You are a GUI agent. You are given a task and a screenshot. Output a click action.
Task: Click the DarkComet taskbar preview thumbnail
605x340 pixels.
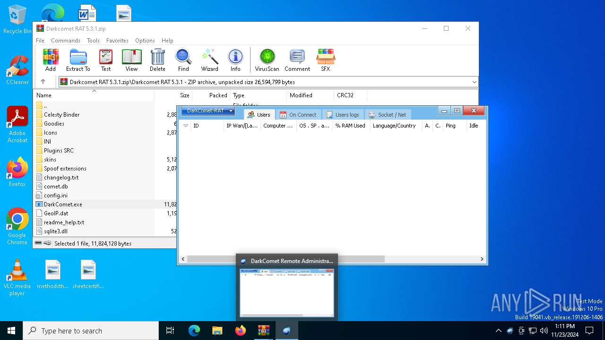click(287, 292)
